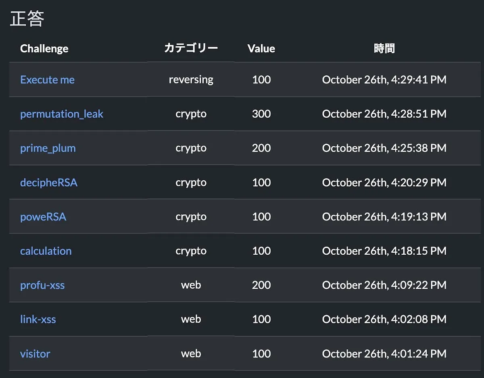Click the 300 value for permutation_leak
Viewport: 484px width, 378px height.
[261, 114]
